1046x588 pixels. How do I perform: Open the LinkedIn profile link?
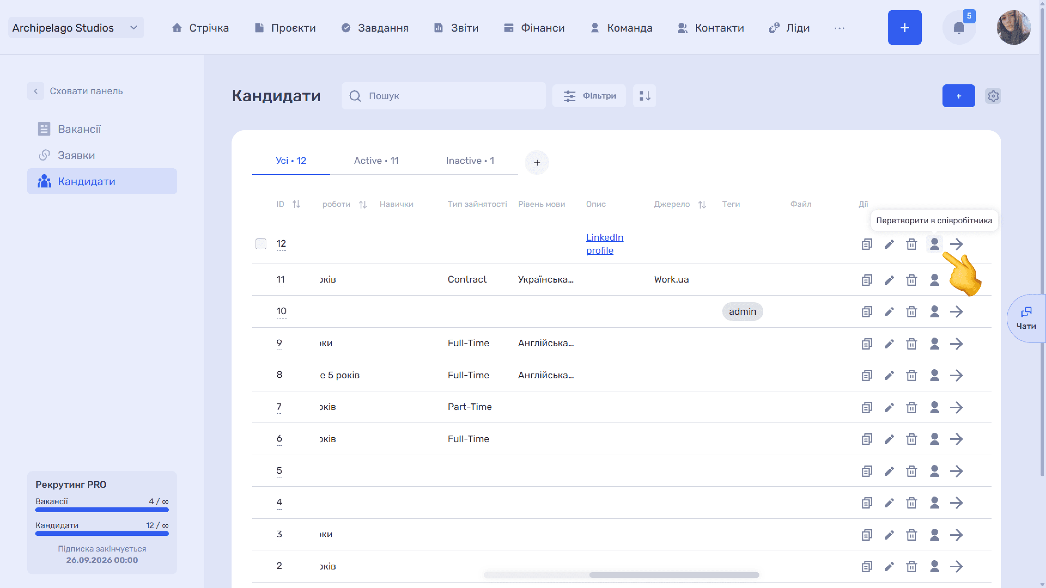(604, 244)
